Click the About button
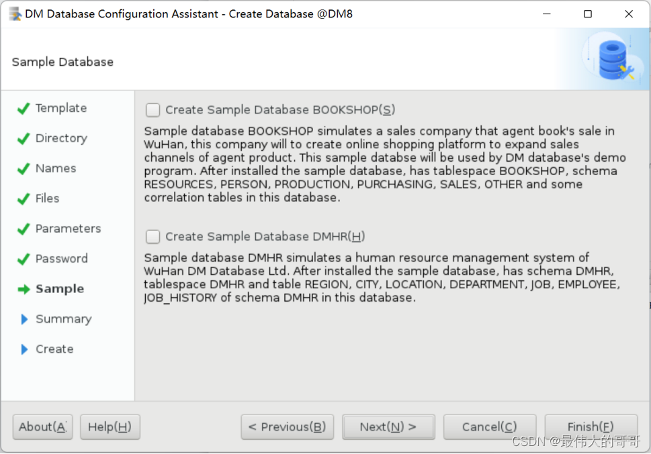This screenshot has width=651, height=454. 42,427
